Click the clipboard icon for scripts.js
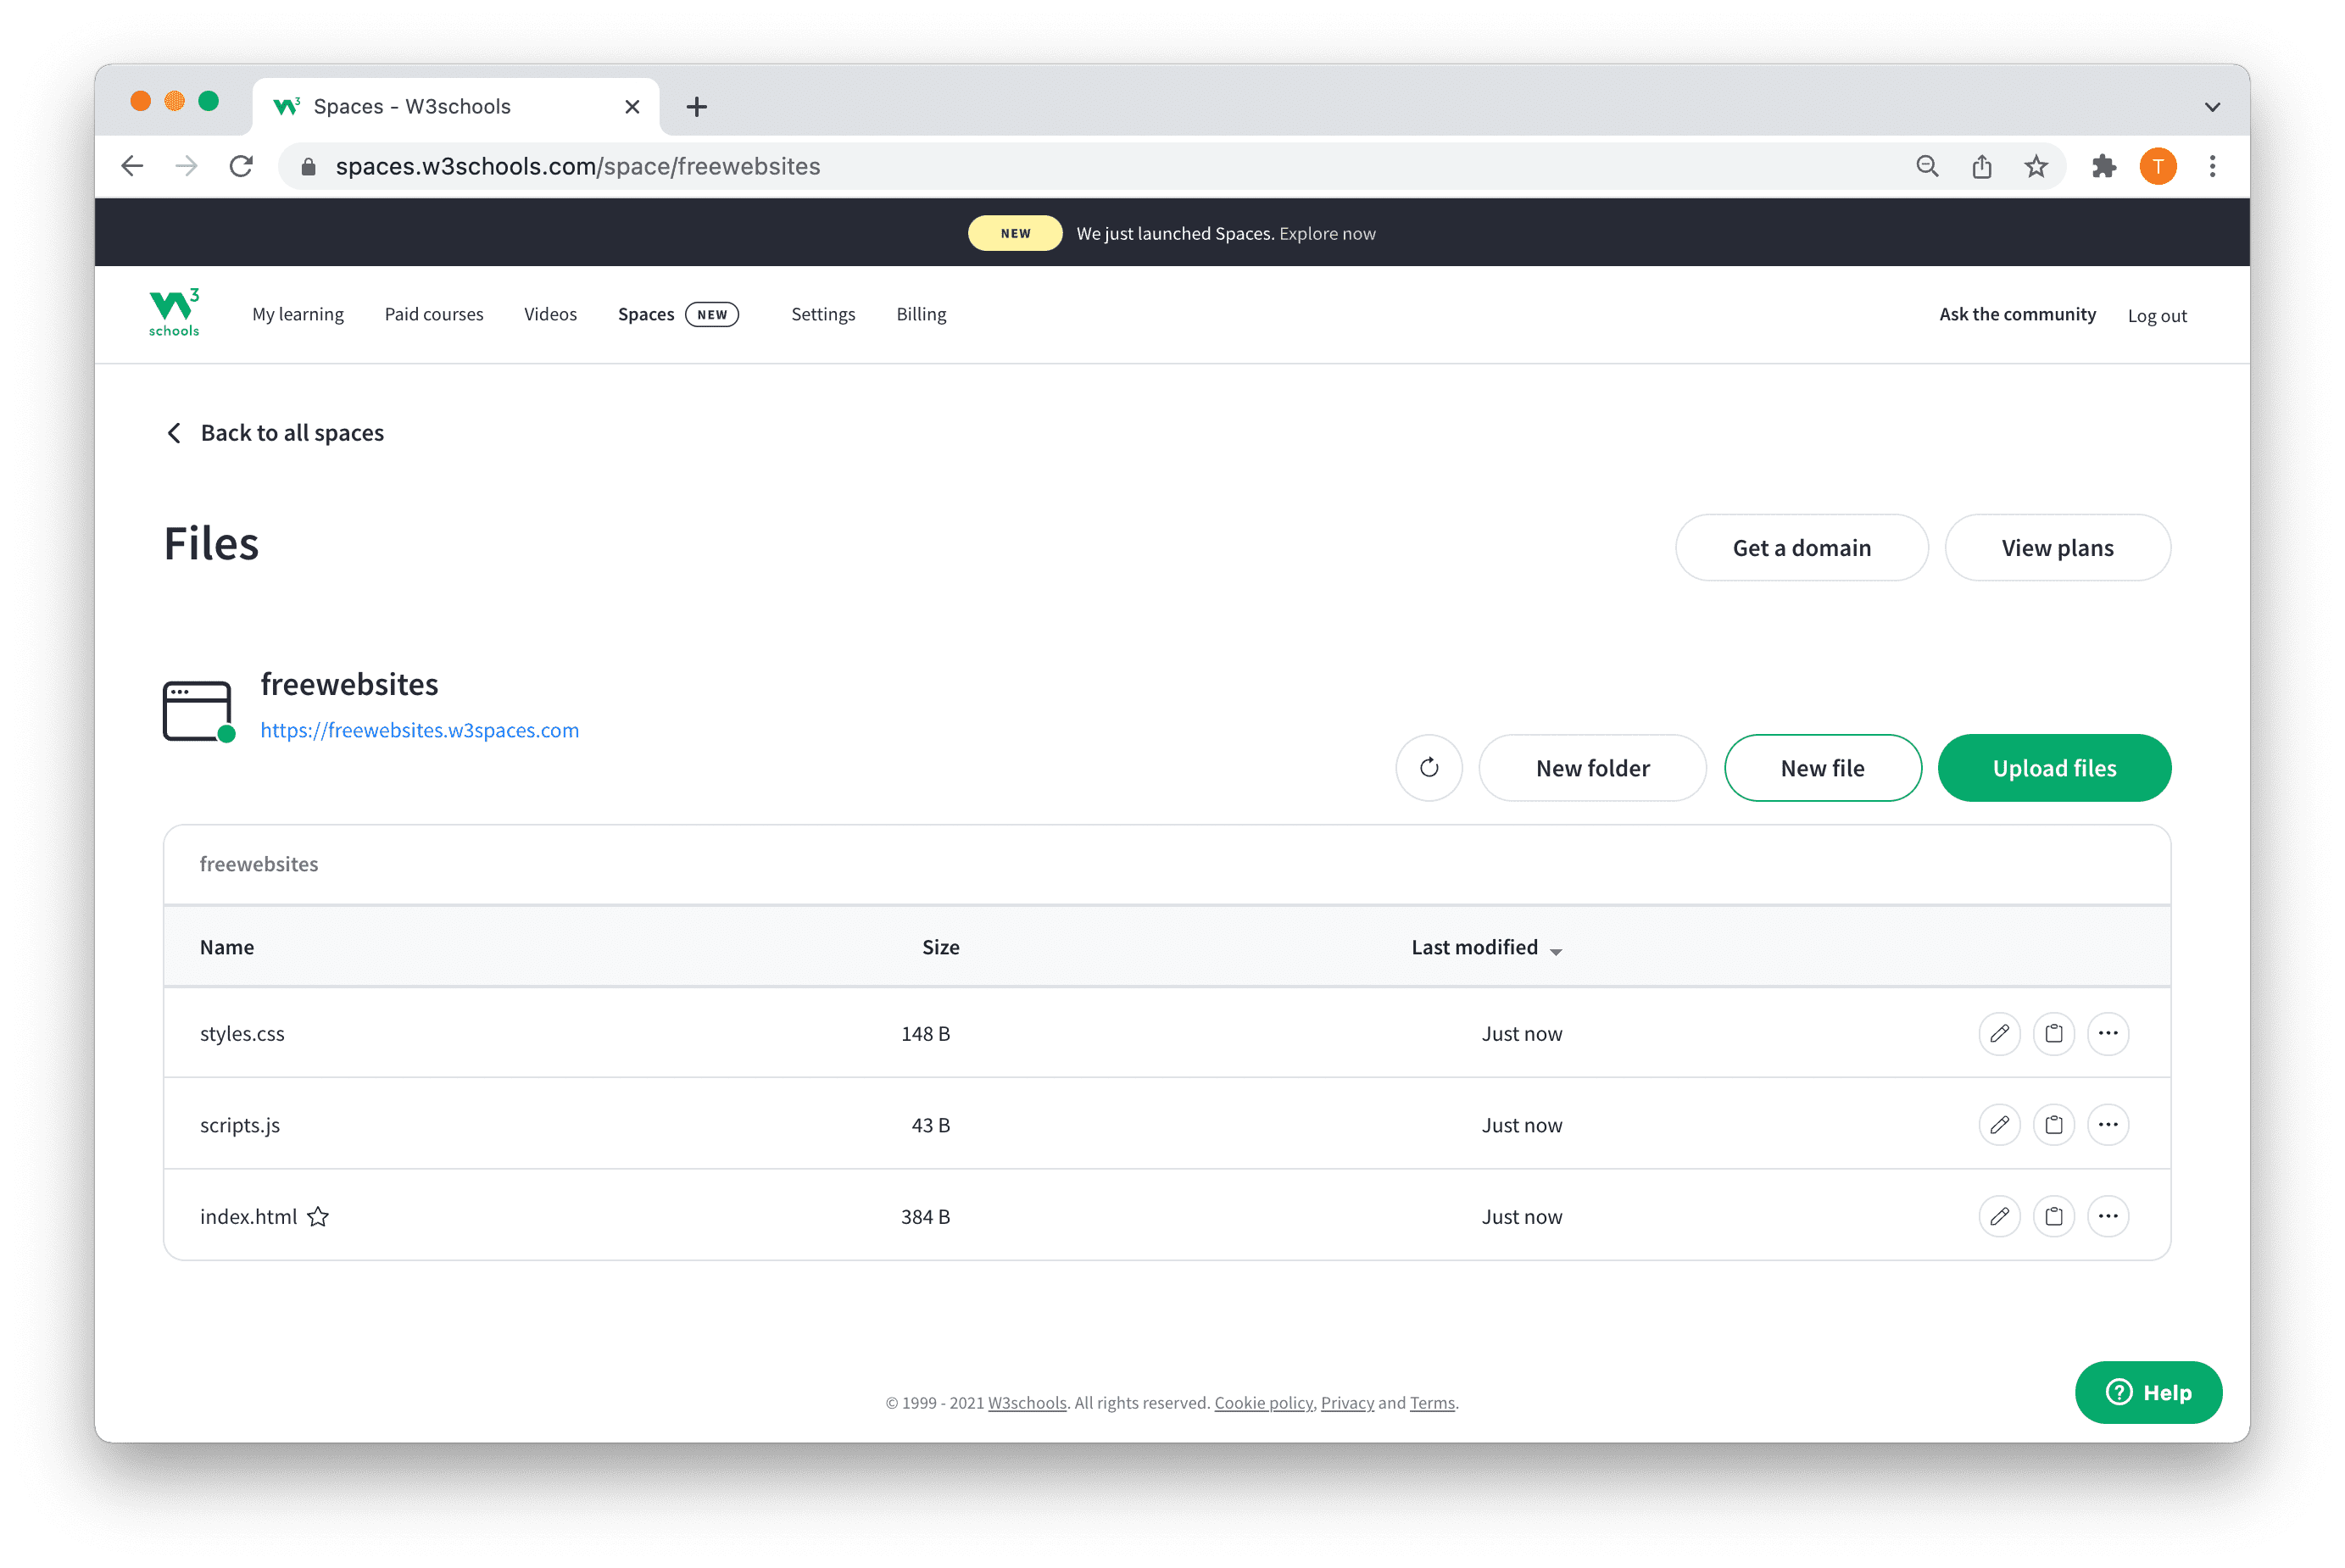Screen dimensions: 2345x1568 click(2053, 1125)
